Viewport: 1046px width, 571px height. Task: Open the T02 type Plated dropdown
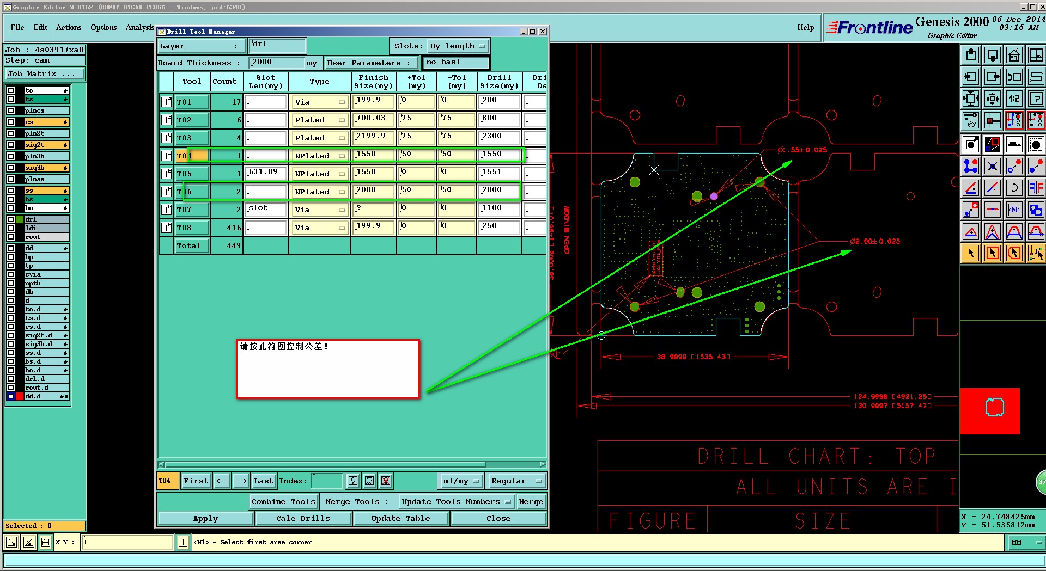click(x=320, y=120)
